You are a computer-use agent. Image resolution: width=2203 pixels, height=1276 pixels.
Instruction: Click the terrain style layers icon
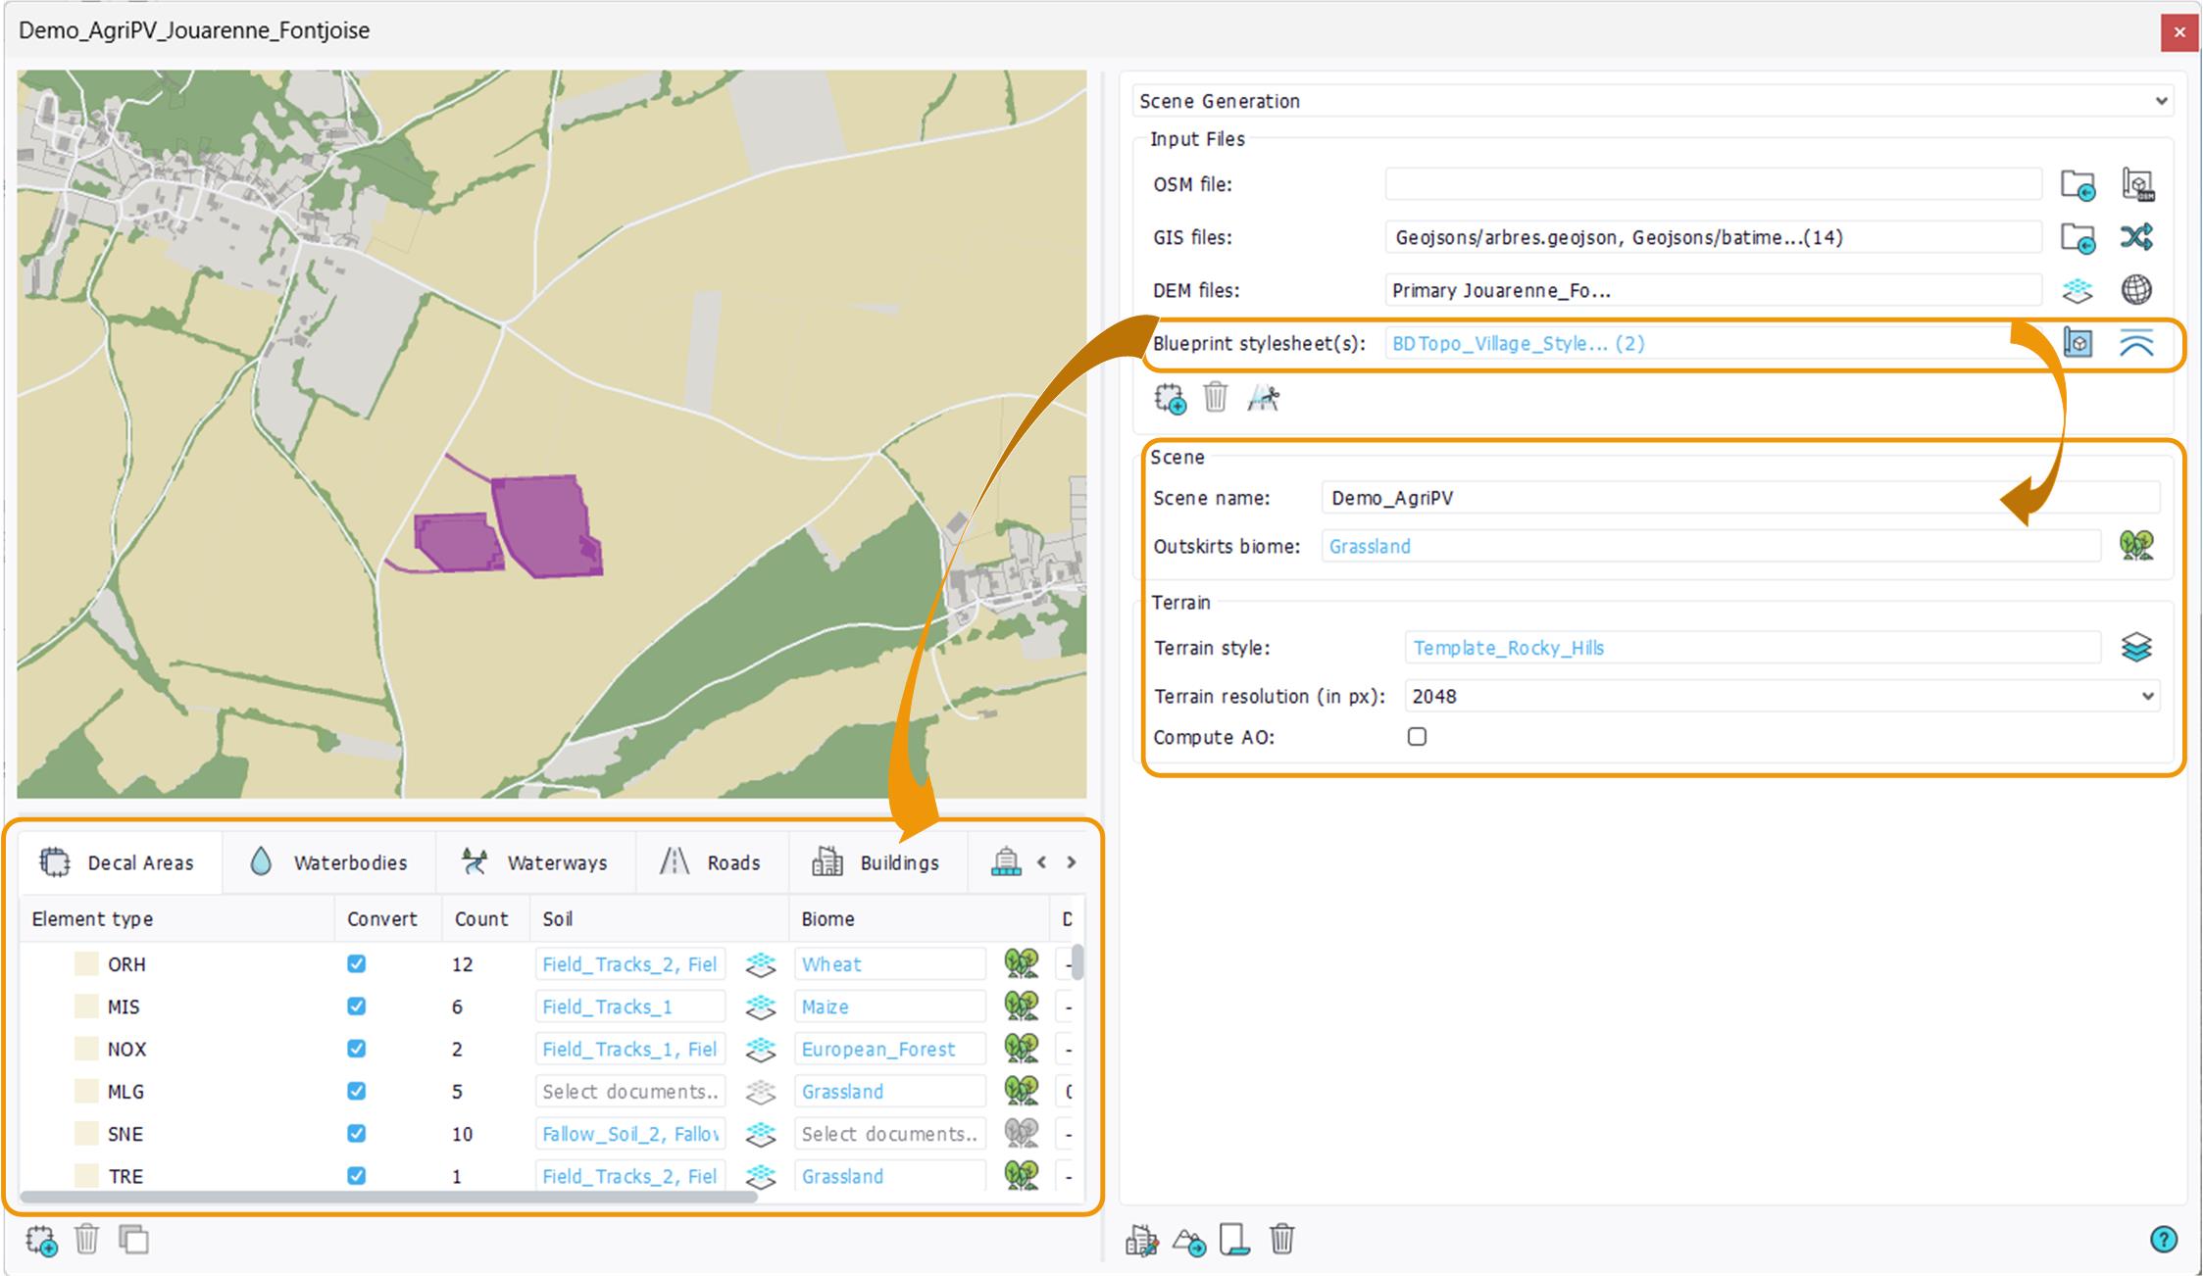tap(2136, 648)
